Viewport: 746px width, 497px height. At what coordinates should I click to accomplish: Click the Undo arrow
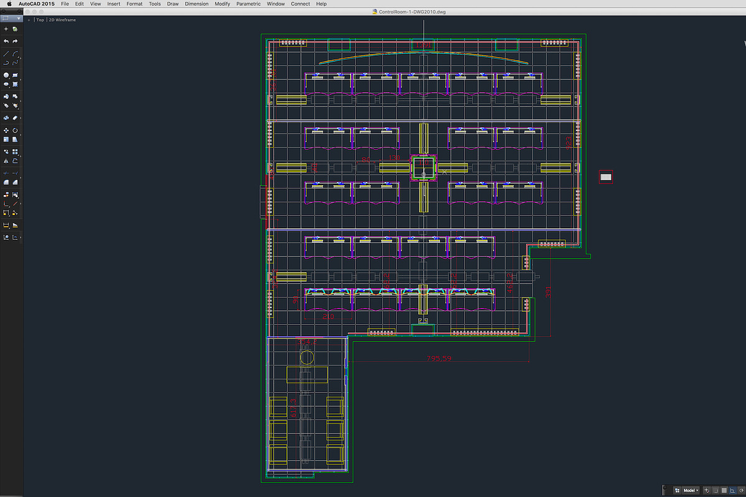click(6, 41)
